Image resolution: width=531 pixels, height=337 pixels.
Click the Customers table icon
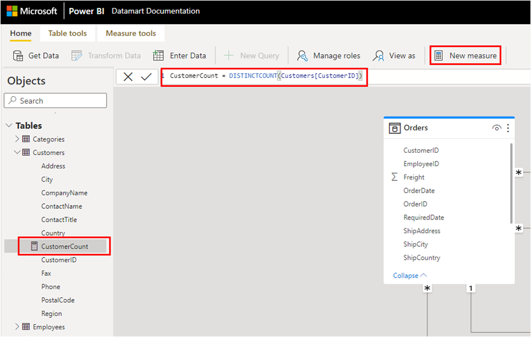(x=26, y=152)
